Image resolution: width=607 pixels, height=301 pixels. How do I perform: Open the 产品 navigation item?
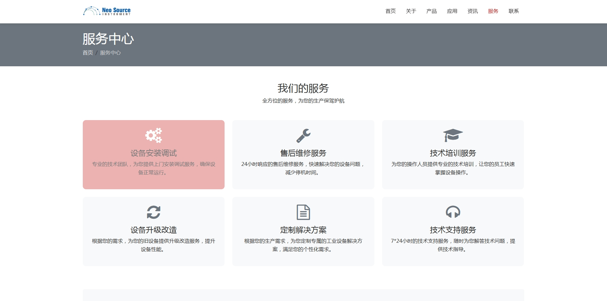432,11
